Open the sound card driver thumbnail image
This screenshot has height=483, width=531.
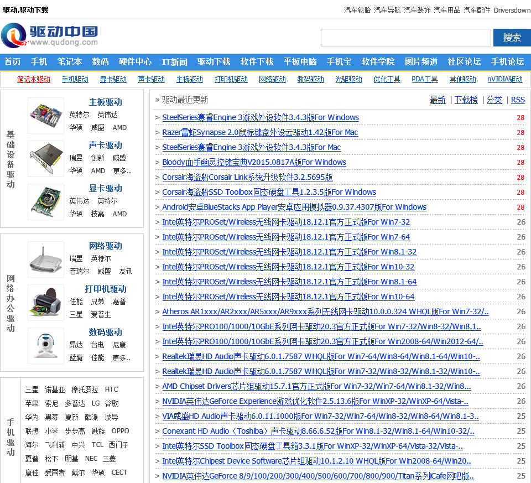tap(46, 159)
